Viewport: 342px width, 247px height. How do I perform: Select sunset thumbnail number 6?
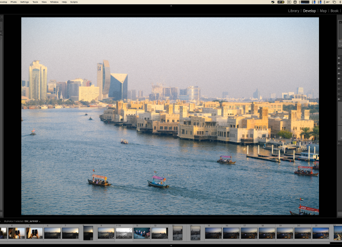(52, 233)
